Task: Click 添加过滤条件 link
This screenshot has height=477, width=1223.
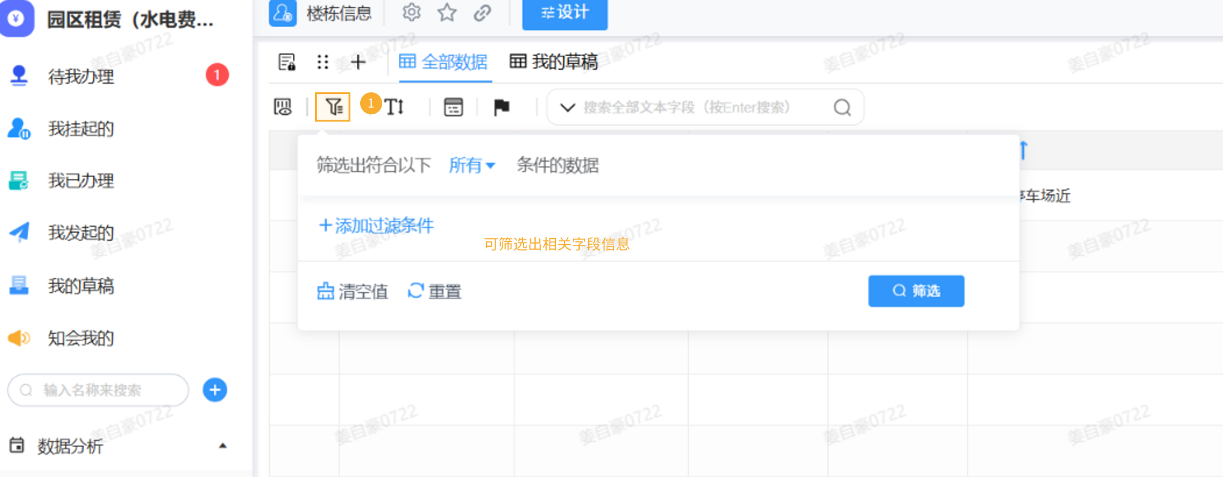Action: click(376, 225)
